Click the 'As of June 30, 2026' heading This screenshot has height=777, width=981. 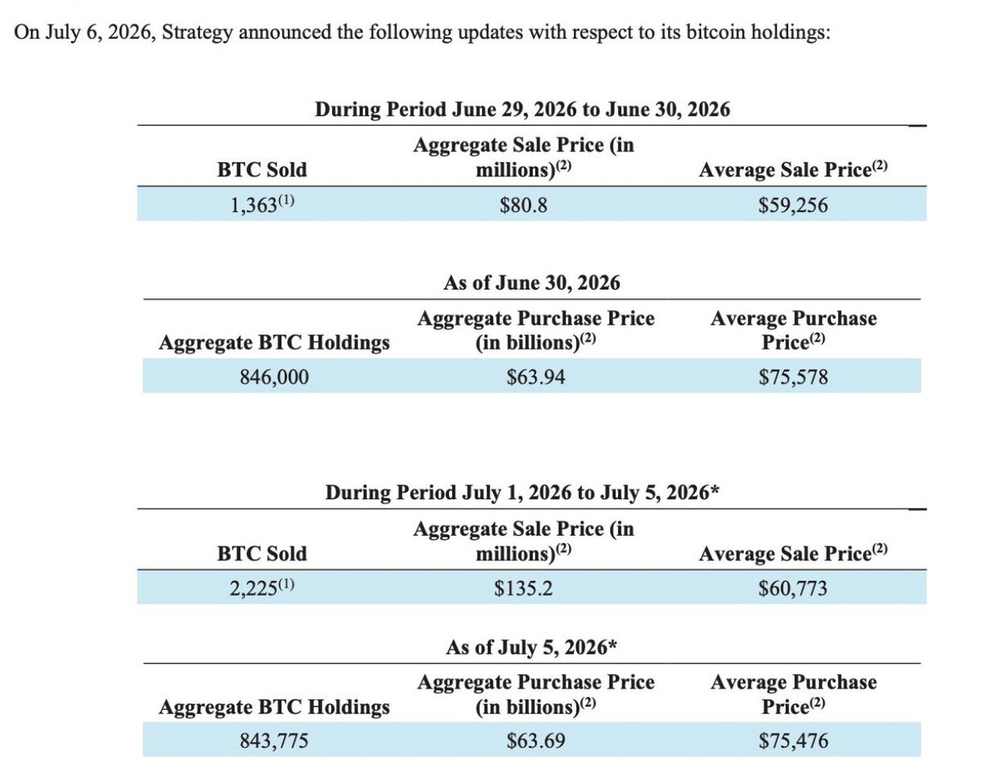click(x=531, y=283)
